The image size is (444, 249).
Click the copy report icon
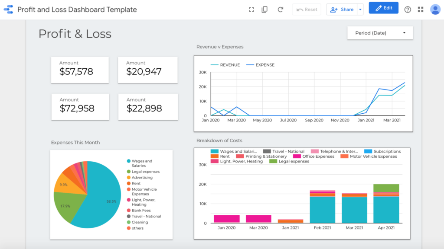(x=265, y=9)
